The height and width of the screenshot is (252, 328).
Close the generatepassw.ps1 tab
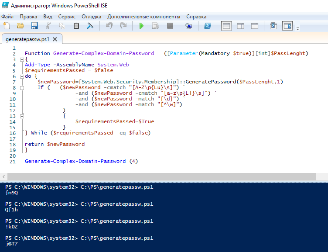(x=55, y=39)
